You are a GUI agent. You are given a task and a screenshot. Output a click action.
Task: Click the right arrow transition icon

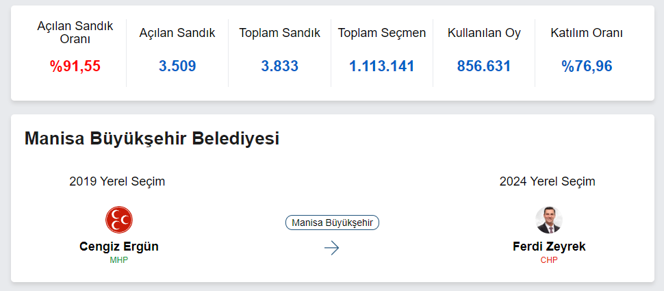point(332,248)
